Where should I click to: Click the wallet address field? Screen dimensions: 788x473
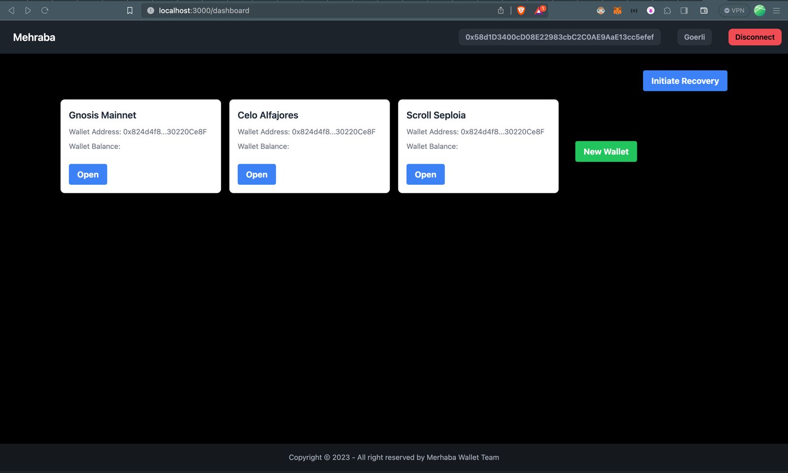[x=559, y=37]
